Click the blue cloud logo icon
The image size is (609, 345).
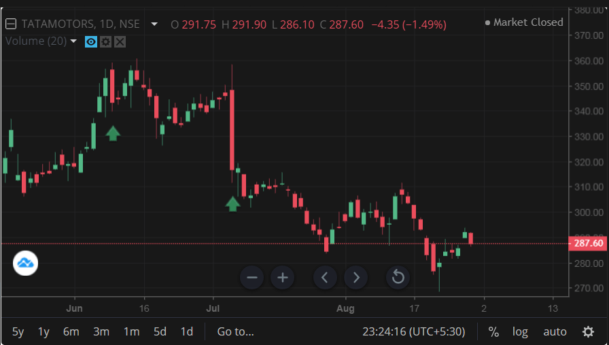[x=26, y=263]
